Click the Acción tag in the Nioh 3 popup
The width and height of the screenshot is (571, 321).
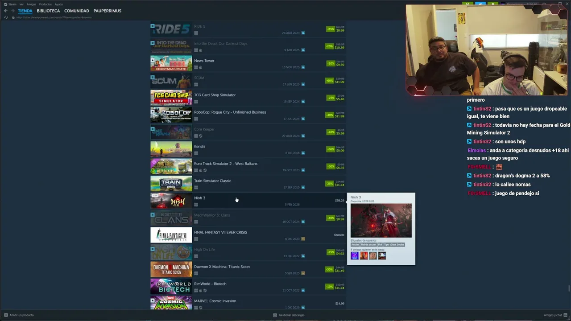click(x=355, y=245)
